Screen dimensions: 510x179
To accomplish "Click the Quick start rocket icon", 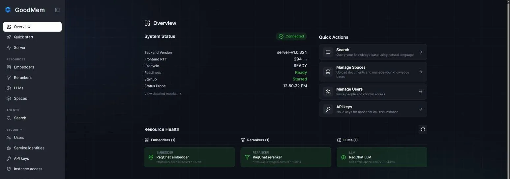I will tap(9, 37).
